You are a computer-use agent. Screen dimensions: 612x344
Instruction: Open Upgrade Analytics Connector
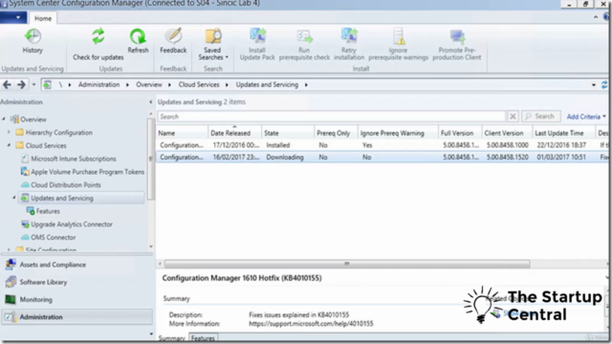(x=66, y=225)
